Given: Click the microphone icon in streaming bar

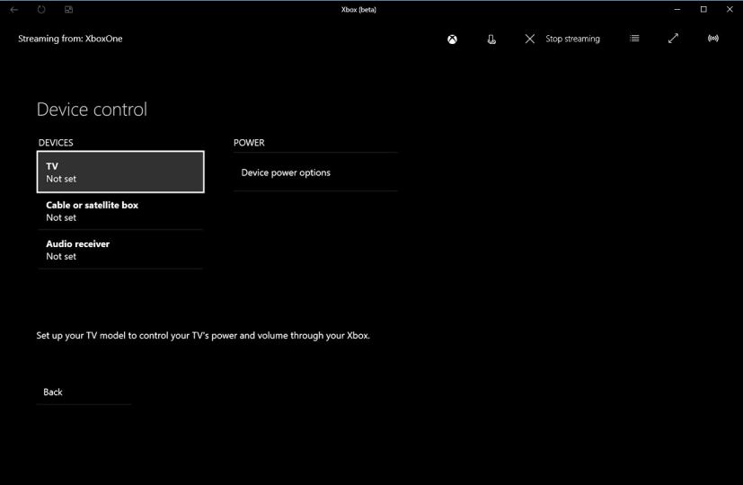Looking at the screenshot, I should point(491,40).
